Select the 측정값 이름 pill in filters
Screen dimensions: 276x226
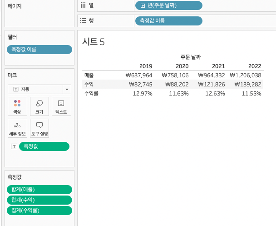39,50
